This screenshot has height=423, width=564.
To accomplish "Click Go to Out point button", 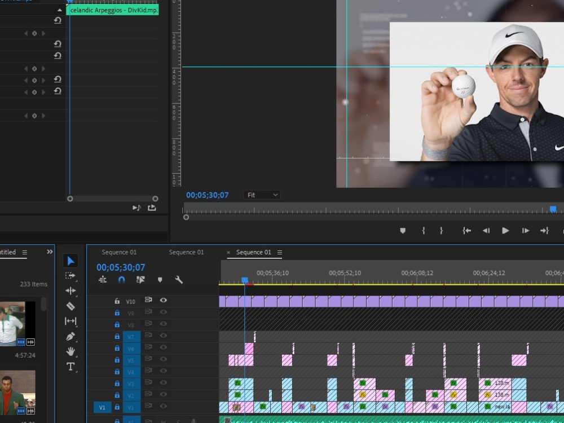I will [545, 231].
